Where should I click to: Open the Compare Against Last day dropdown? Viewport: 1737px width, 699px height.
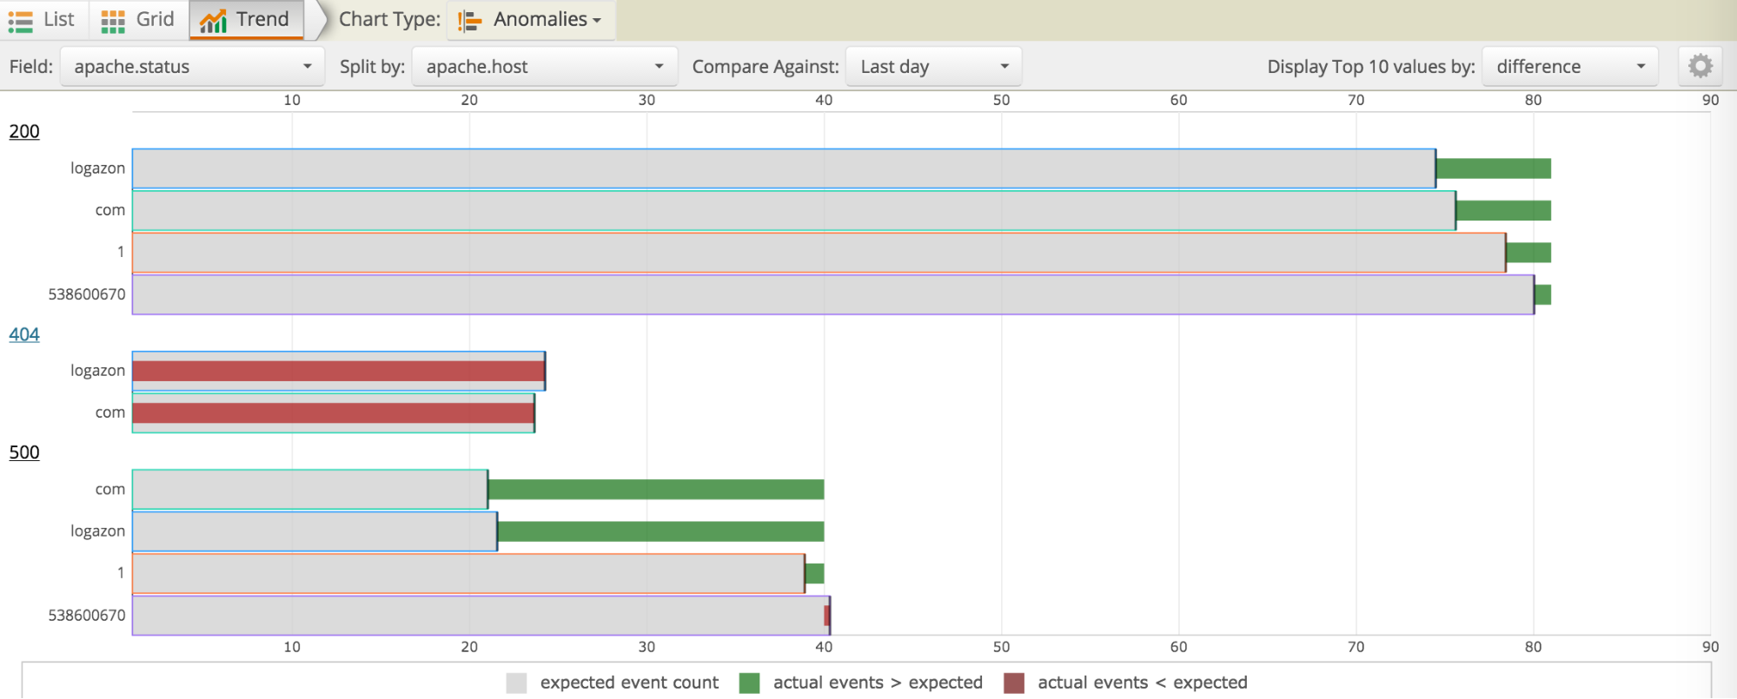933,67
